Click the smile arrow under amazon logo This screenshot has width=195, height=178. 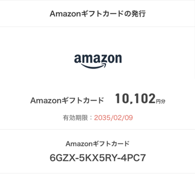click(x=94, y=66)
